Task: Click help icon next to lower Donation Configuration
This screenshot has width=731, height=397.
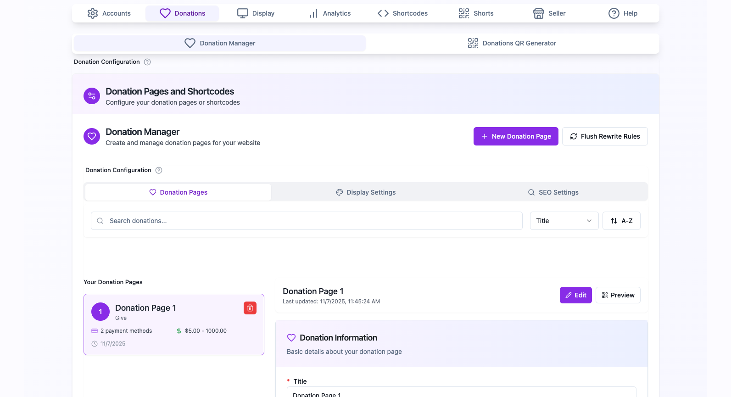Action: 159,170
